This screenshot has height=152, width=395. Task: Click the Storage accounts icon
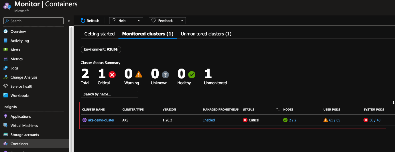pos(5,135)
